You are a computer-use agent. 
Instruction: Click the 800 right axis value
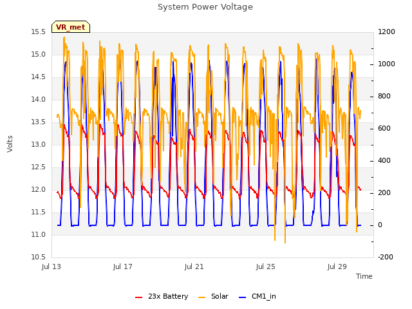(x=384, y=97)
